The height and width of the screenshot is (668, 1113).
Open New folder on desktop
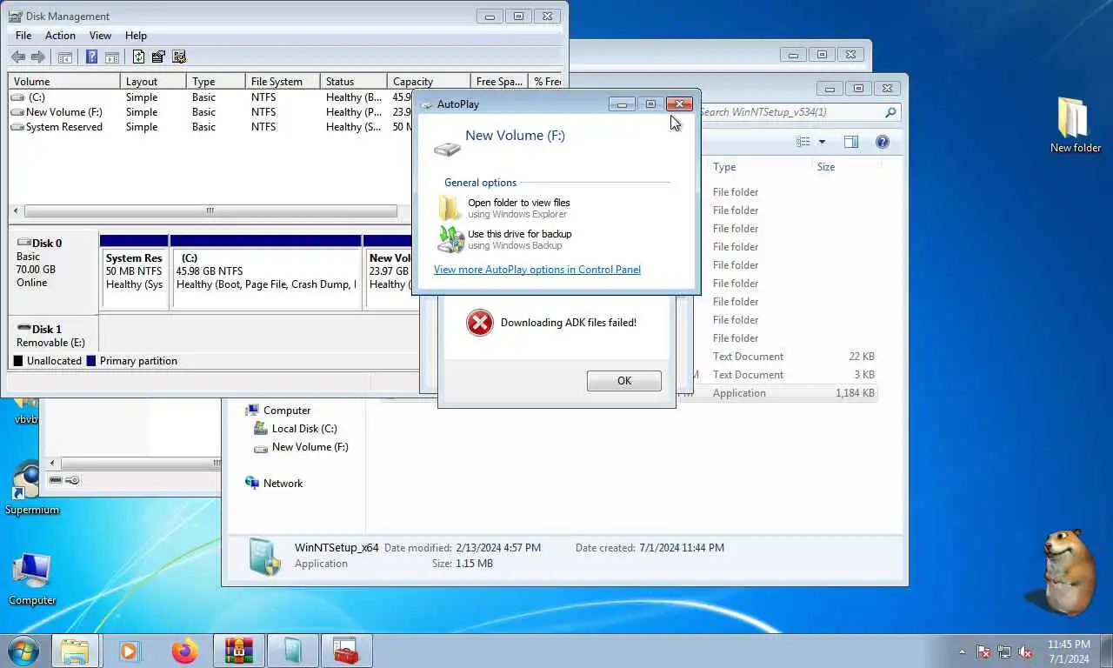(x=1075, y=125)
